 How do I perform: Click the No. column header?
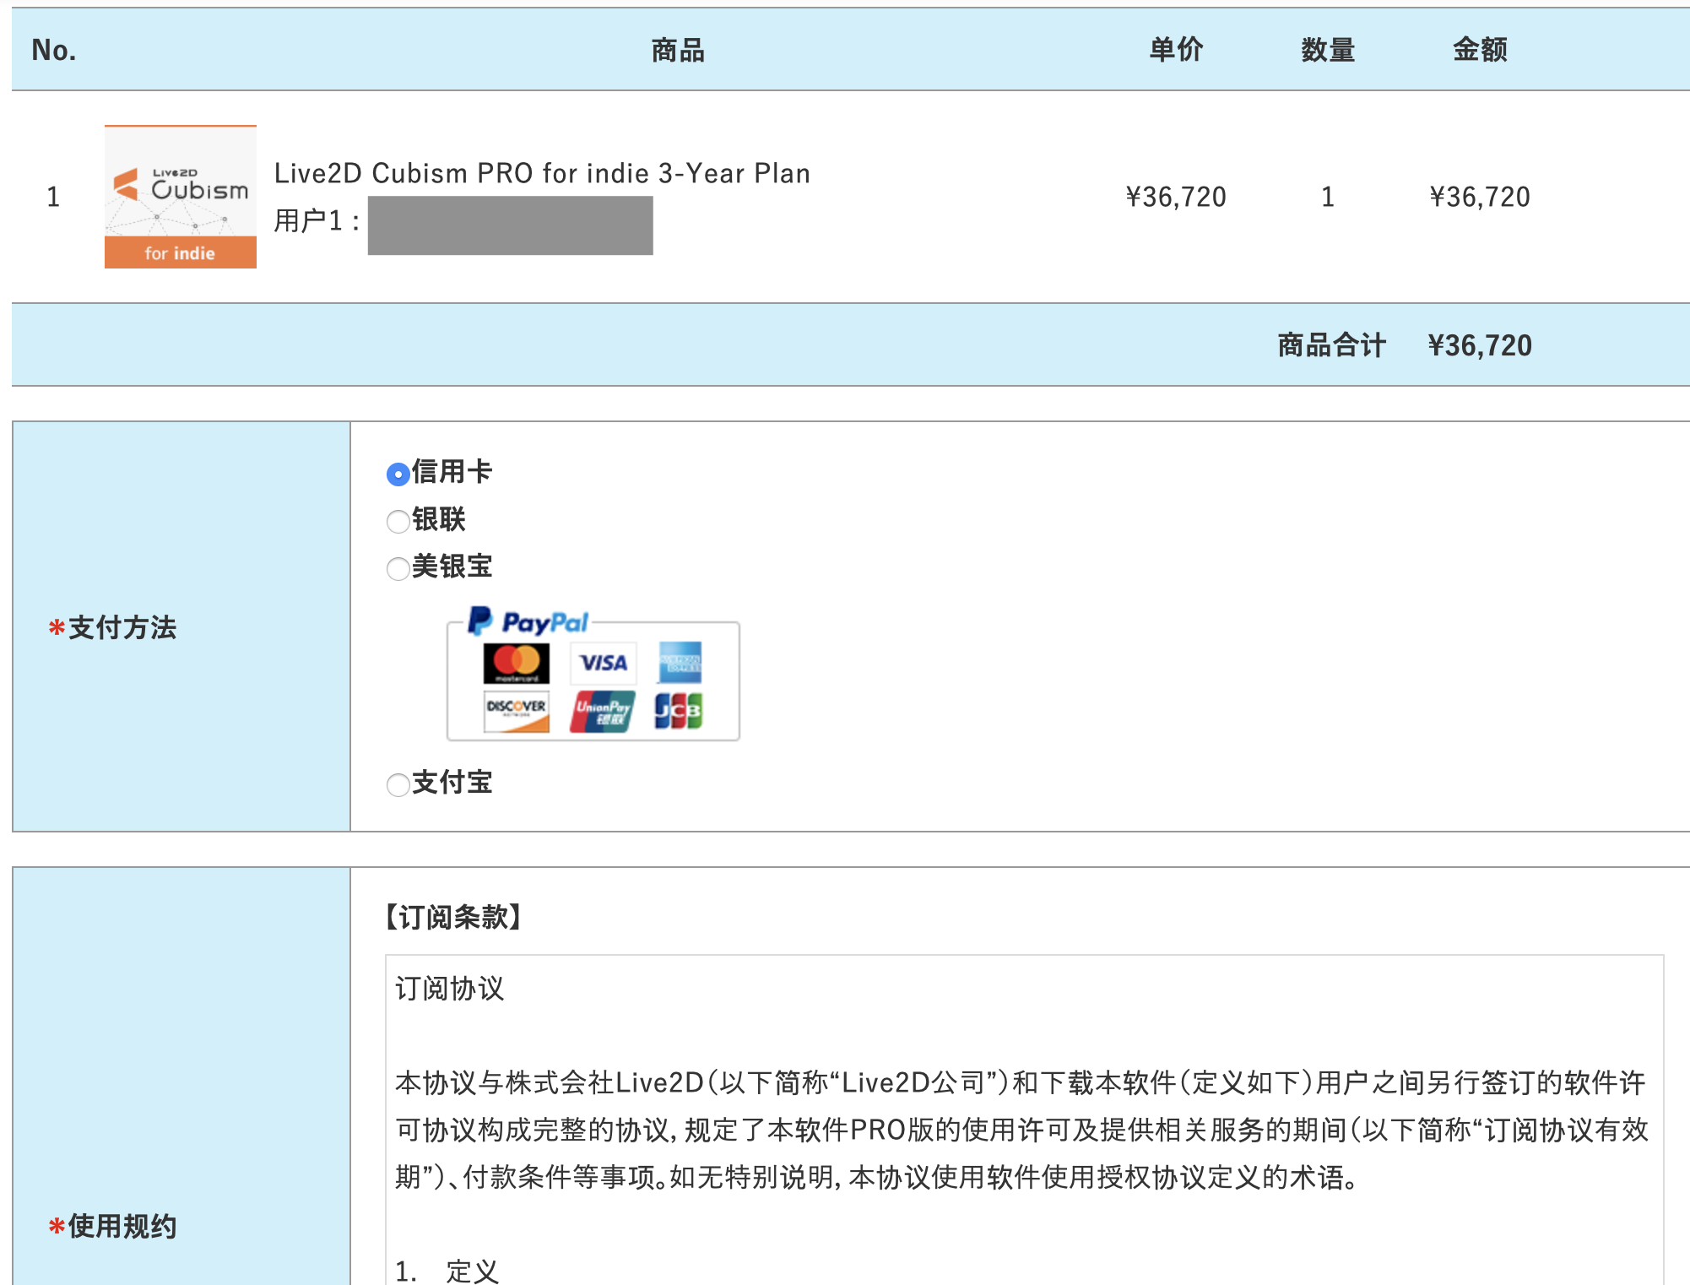point(54,50)
